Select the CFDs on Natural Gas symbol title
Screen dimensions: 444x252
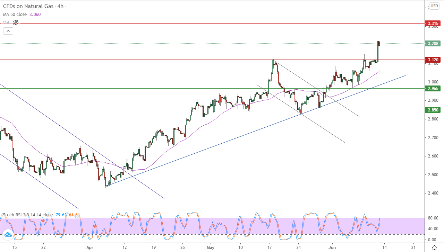coord(28,6)
